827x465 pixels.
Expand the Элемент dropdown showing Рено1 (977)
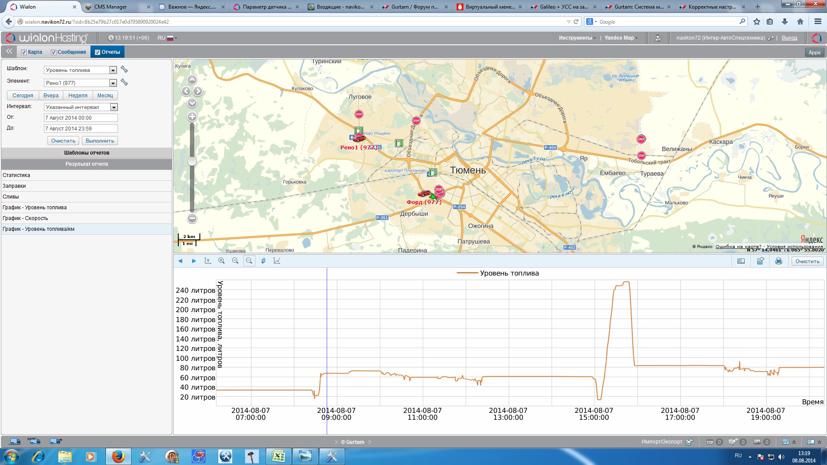pos(113,83)
